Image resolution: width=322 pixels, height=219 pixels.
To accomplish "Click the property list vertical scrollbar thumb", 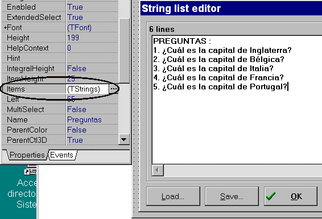I will click(x=124, y=51).
